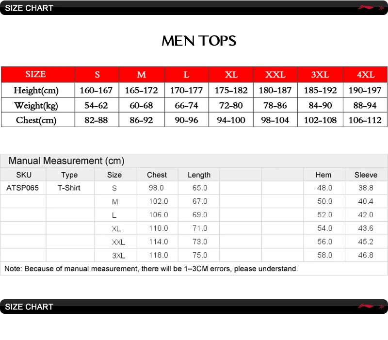Click height value 185-192
The height and width of the screenshot is (340, 388).
click(x=320, y=90)
